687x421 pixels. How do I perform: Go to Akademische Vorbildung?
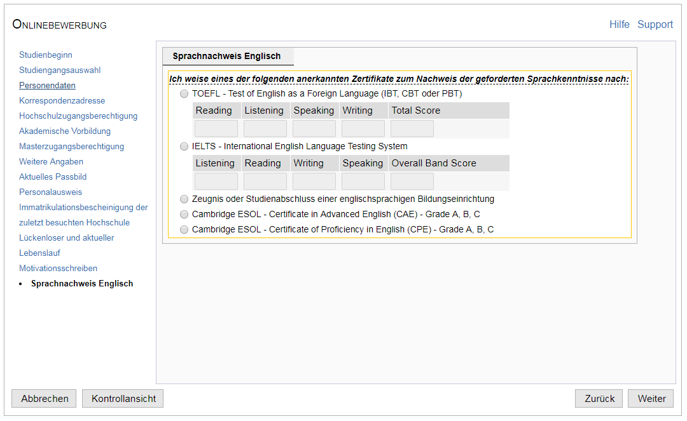point(65,131)
